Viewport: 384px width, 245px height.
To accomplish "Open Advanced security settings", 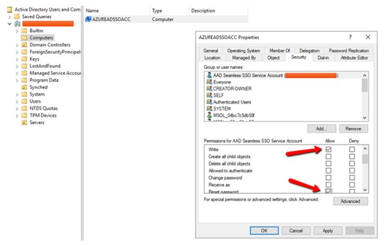I will 351,201.
